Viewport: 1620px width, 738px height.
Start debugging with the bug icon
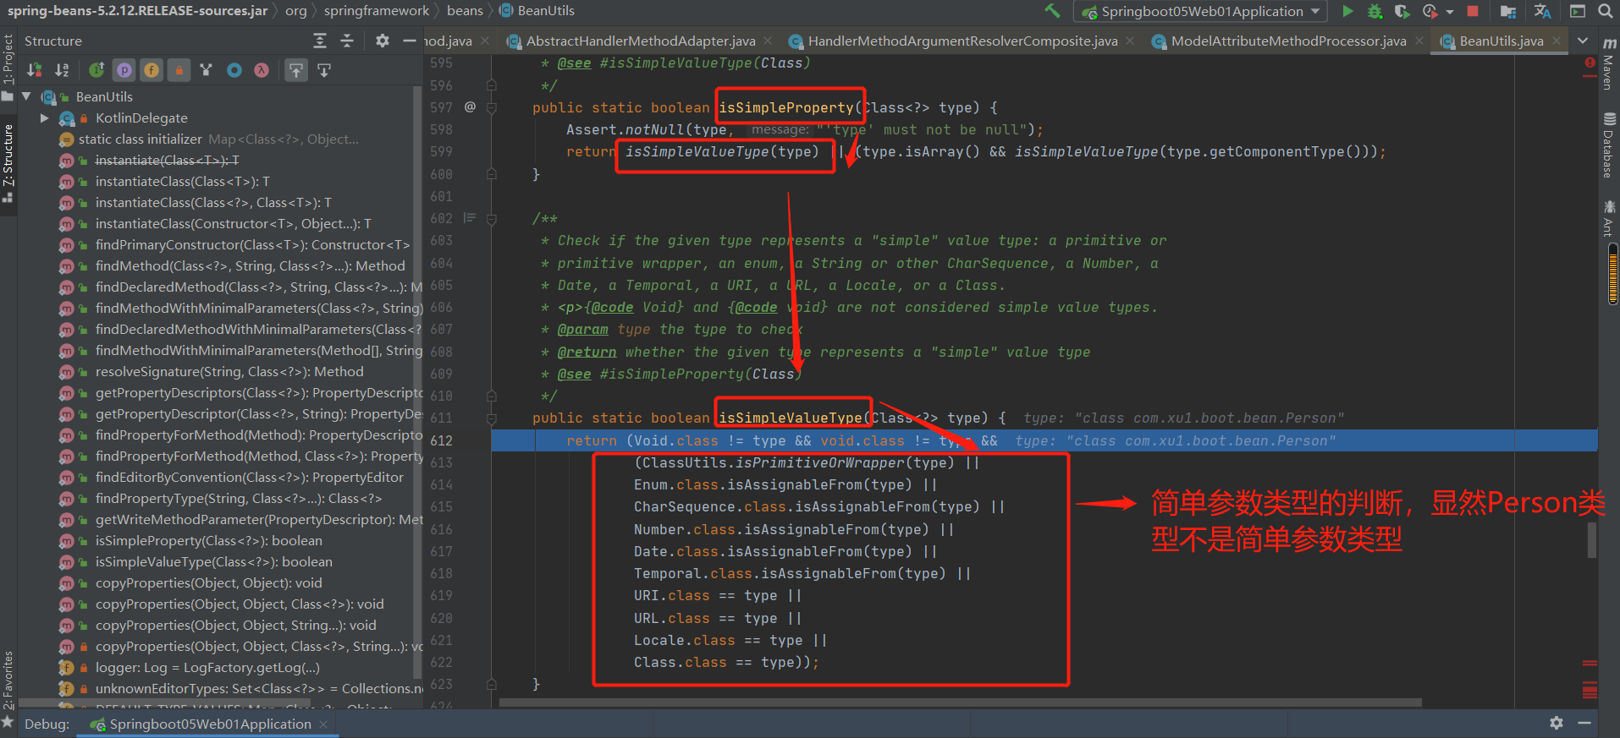(x=1375, y=11)
